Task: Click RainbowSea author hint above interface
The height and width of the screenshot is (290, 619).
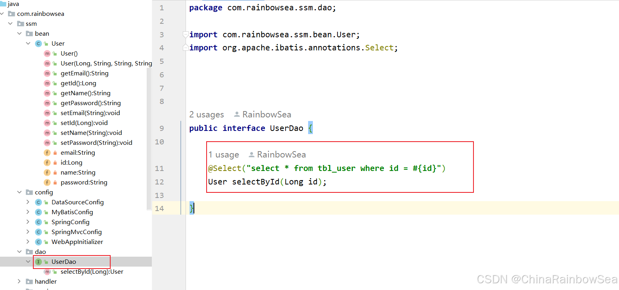Action: click(x=263, y=115)
